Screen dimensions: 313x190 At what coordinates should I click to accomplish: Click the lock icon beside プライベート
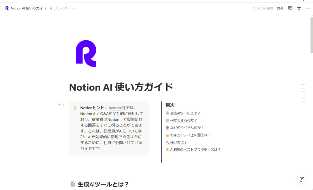pyautogui.click(x=51, y=8)
